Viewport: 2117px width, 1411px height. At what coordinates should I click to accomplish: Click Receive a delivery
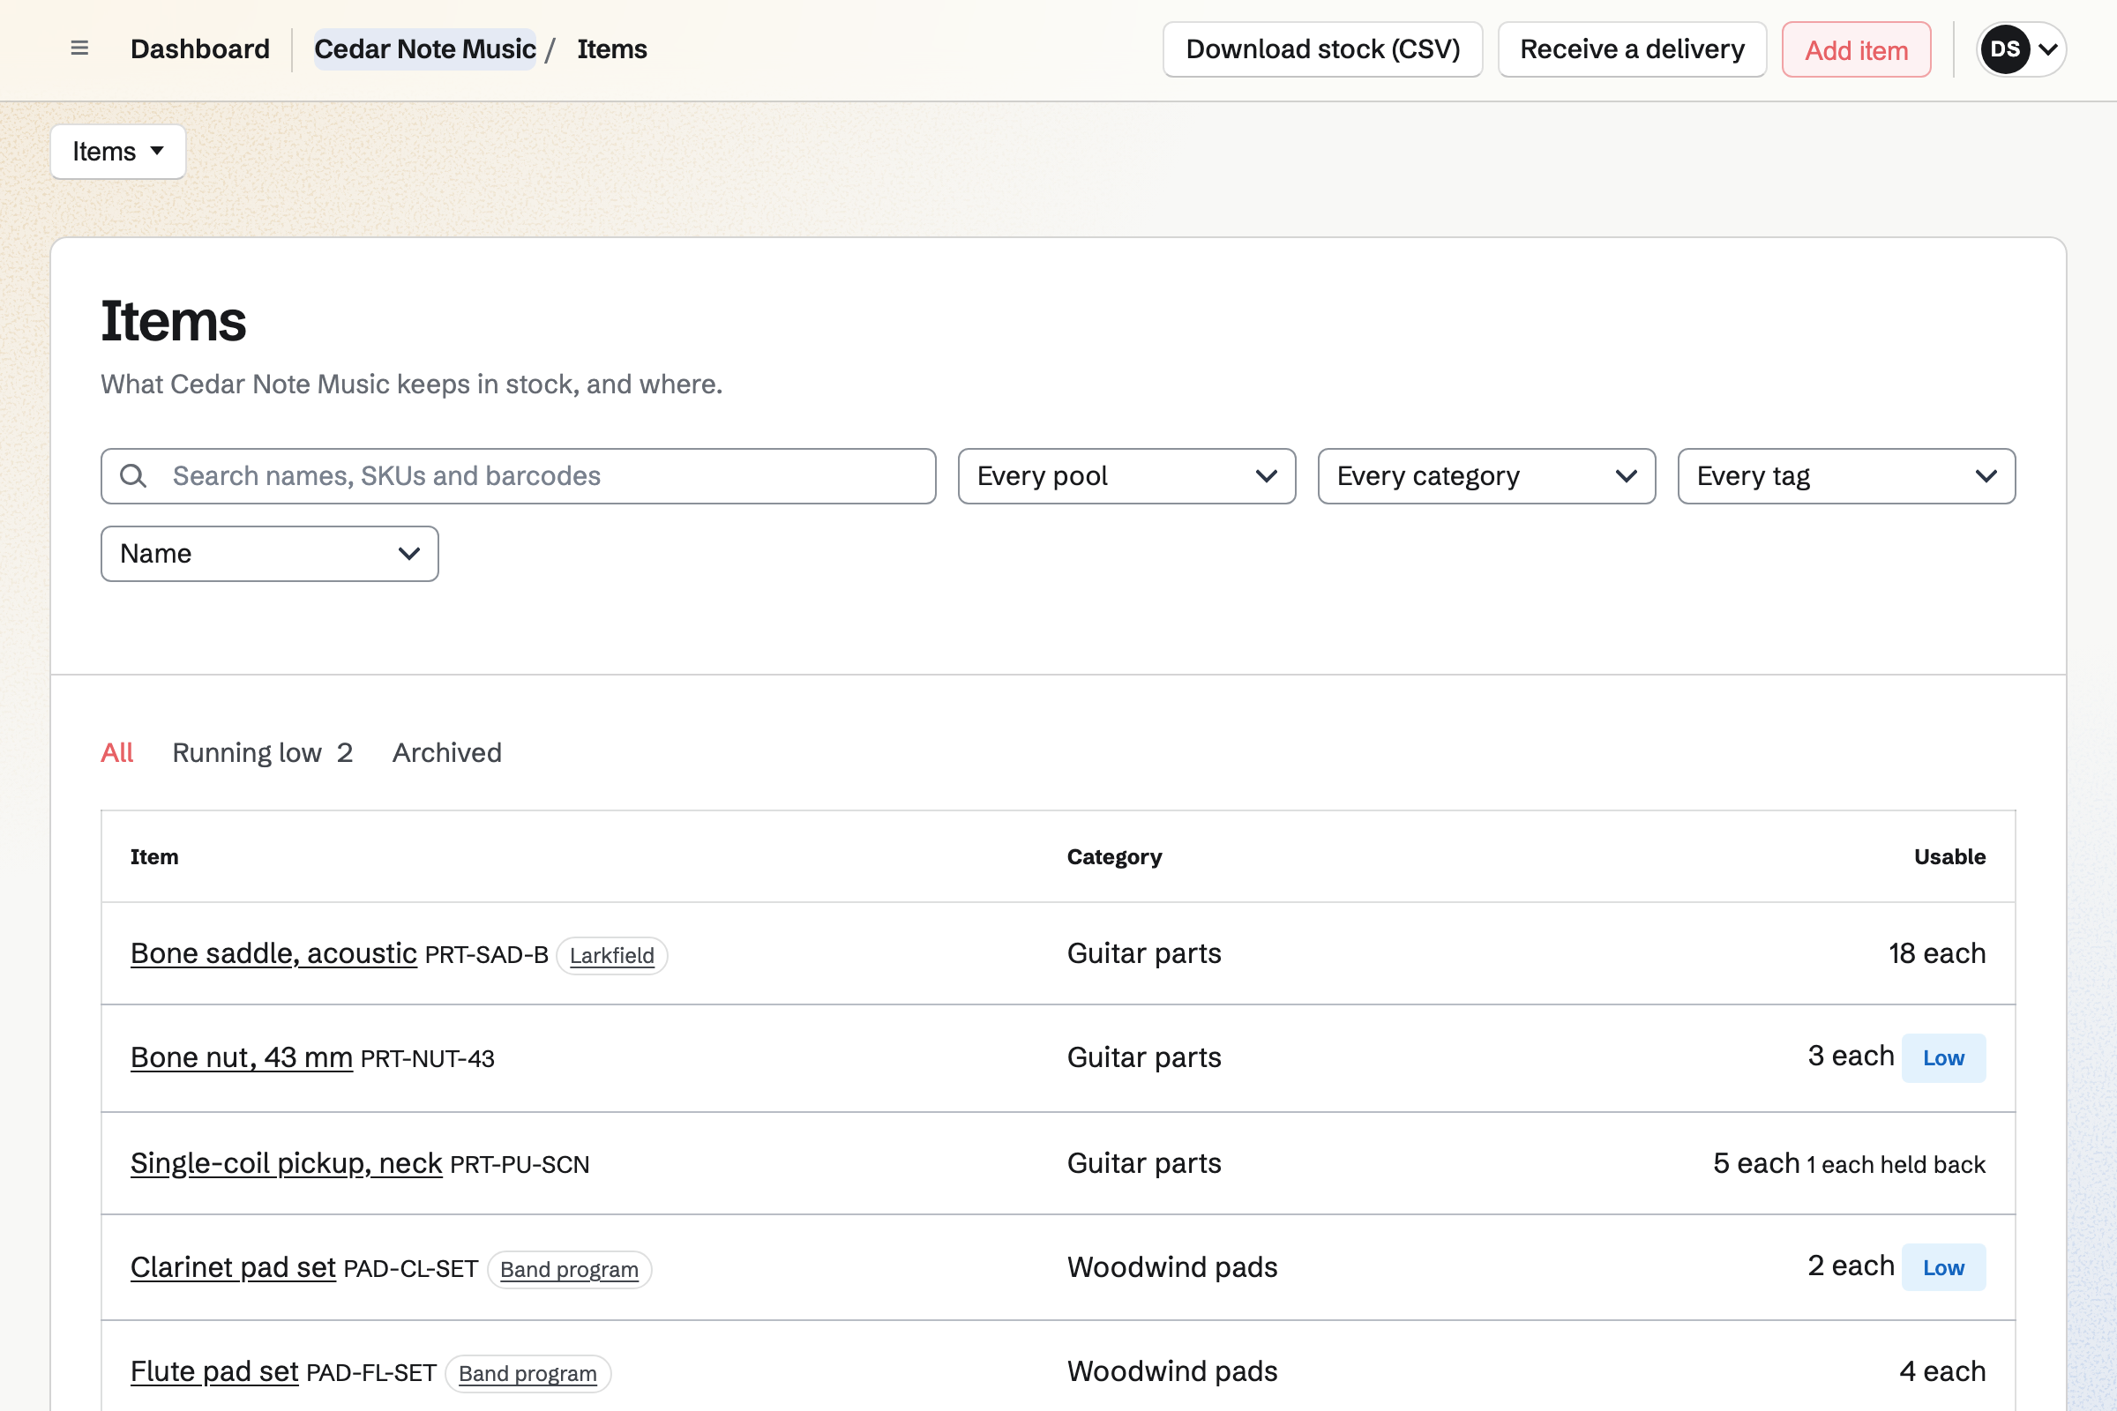[x=1632, y=49]
